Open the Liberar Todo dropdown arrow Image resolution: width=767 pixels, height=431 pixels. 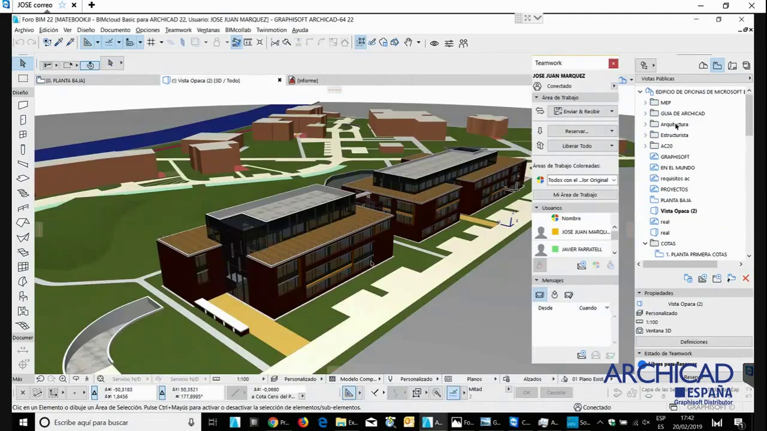pos(611,146)
